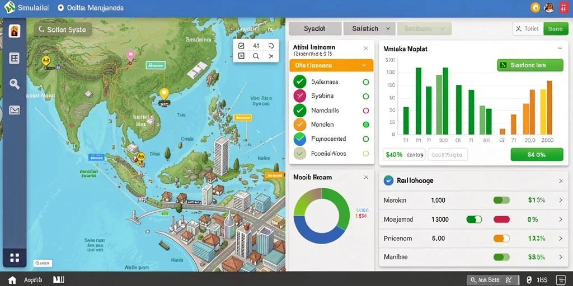Click the Sotien Syste search field on map
The height and width of the screenshot is (286, 573).
click(63, 30)
